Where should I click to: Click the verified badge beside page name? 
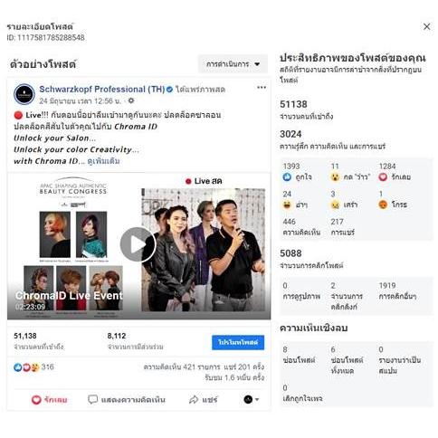[169, 90]
